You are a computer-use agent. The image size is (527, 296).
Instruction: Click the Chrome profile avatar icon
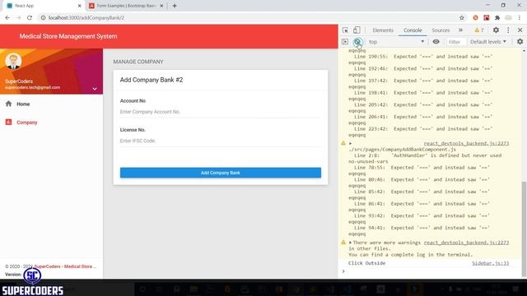point(509,18)
